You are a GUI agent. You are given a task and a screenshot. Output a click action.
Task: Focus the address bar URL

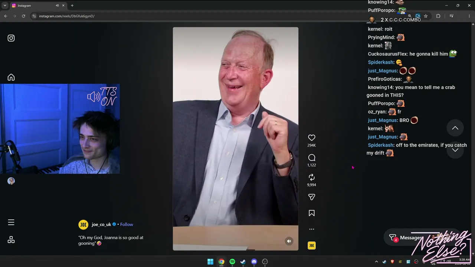click(67, 16)
